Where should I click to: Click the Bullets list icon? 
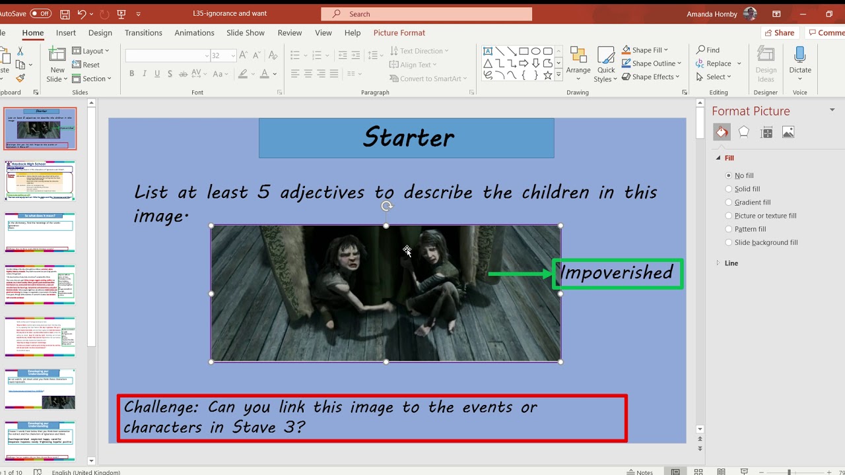click(295, 55)
